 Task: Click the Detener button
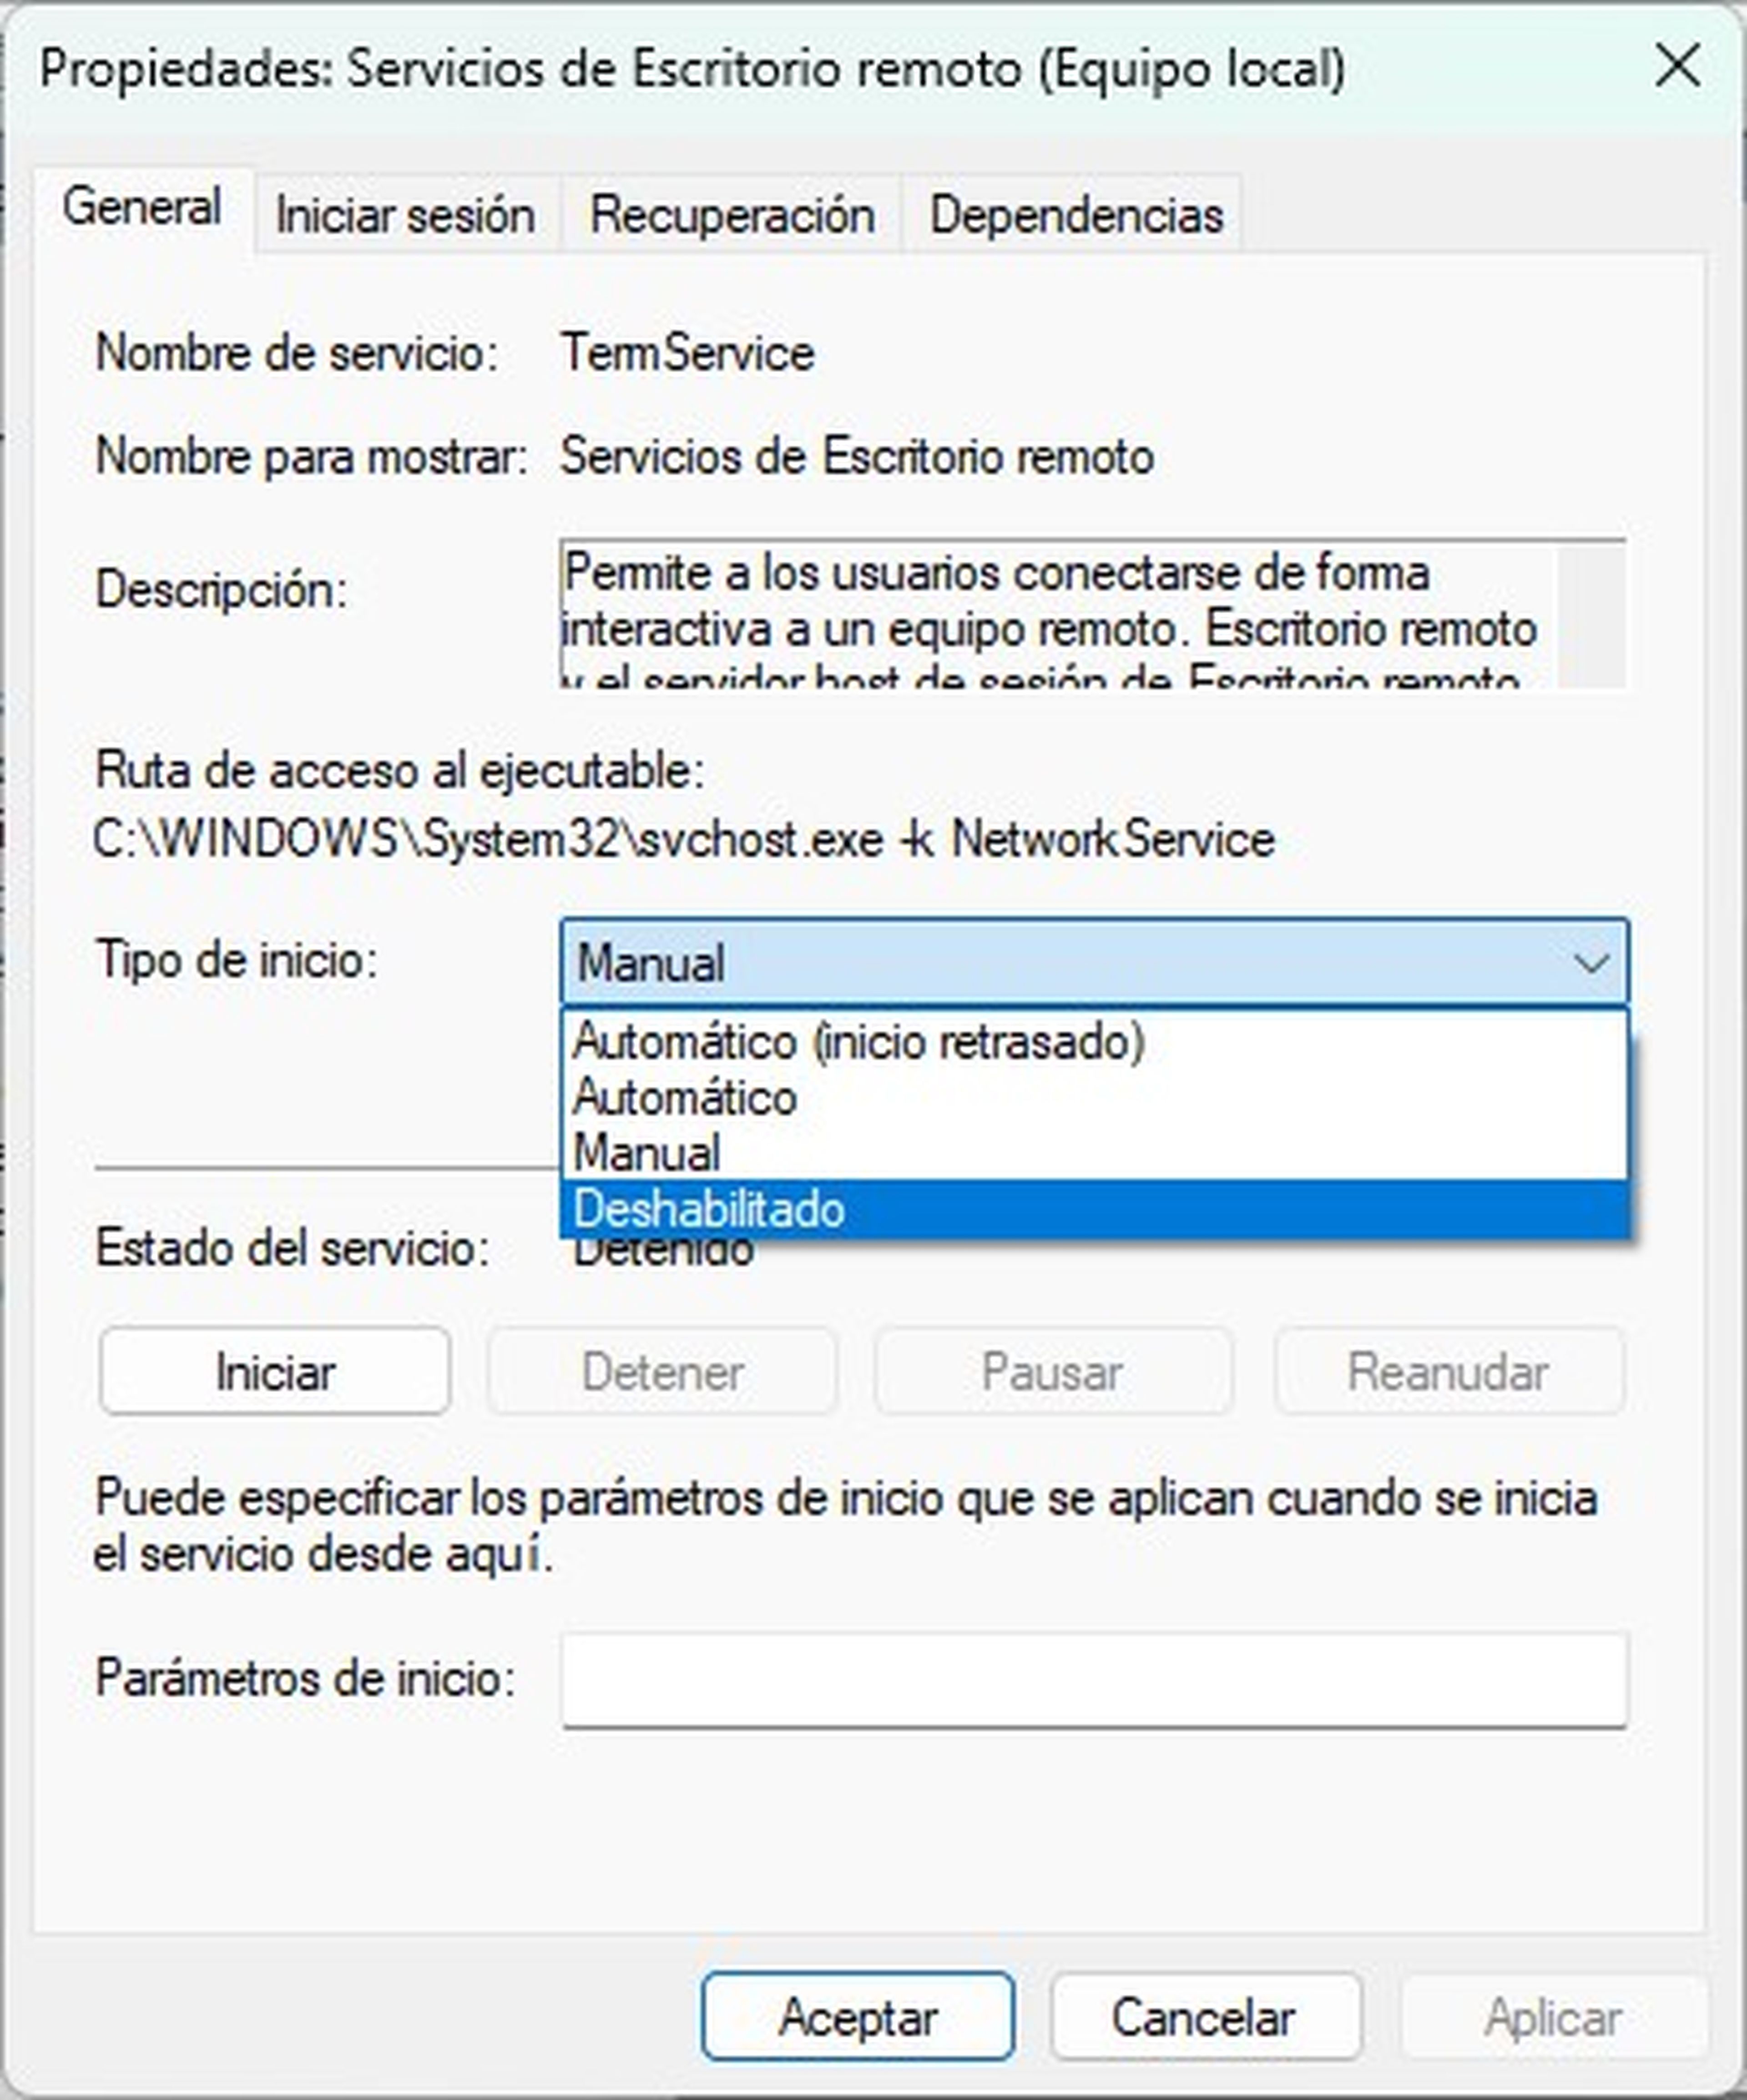pyautogui.click(x=662, y=1372)
